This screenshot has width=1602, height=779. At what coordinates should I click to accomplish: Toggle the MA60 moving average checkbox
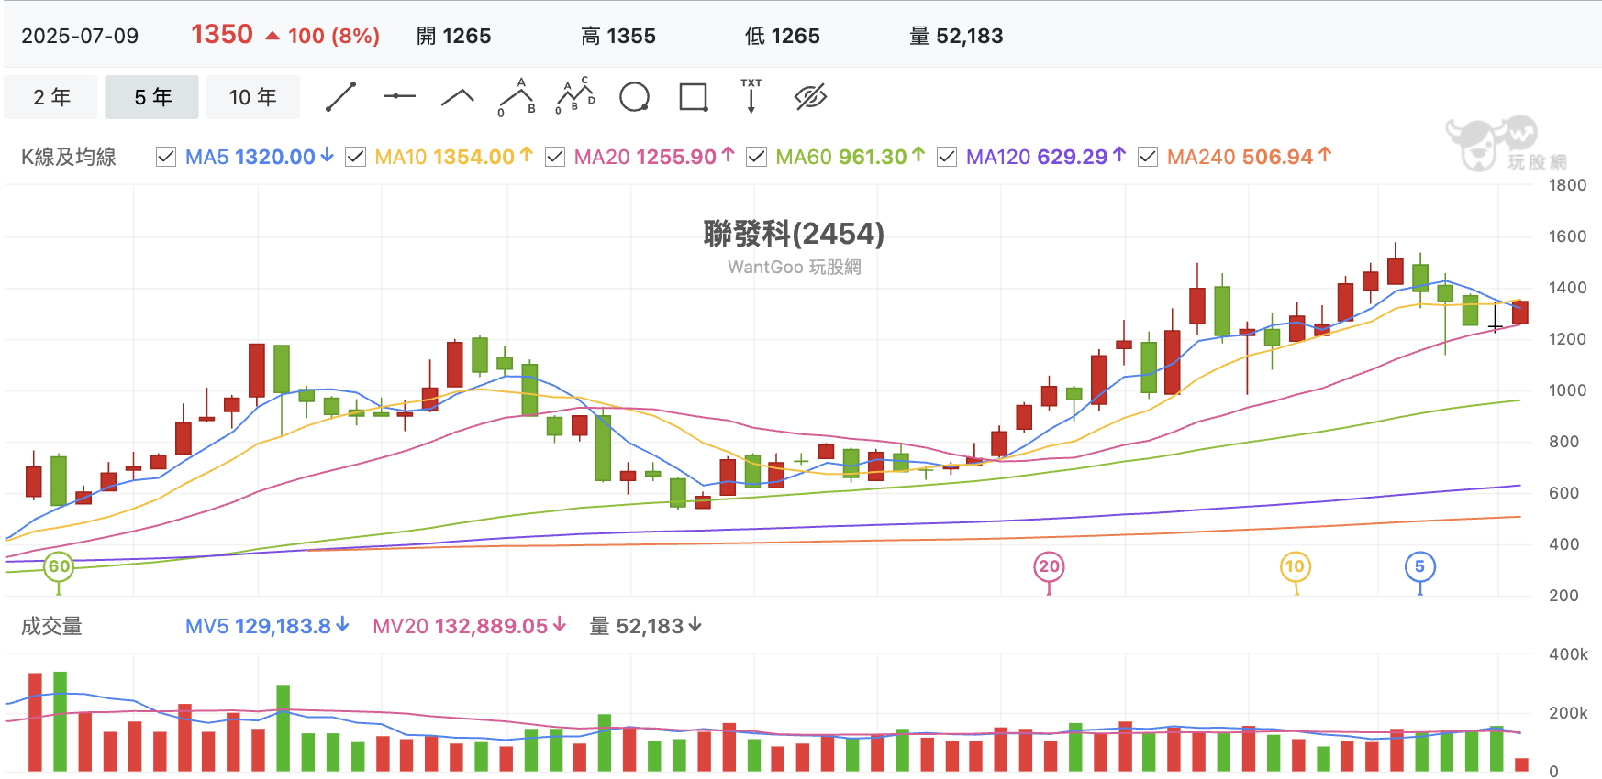point(757,157)
